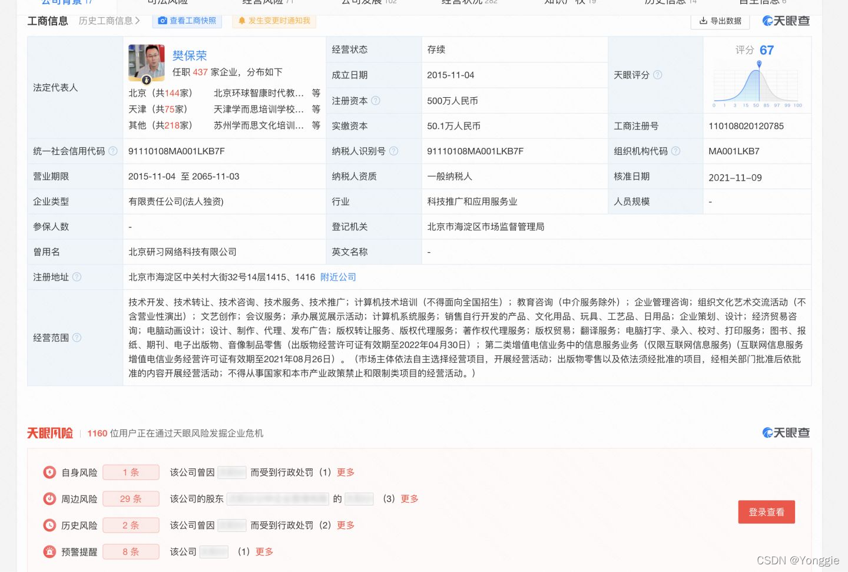Viewport: 848px width, 572px height.
Task: Click the 437 companies count link
Action: pyautogui.click(x=200, y=72)
